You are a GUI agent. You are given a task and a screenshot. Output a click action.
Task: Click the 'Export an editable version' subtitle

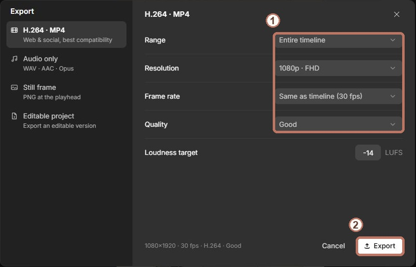pyautogui.click(x=59, y=126)
